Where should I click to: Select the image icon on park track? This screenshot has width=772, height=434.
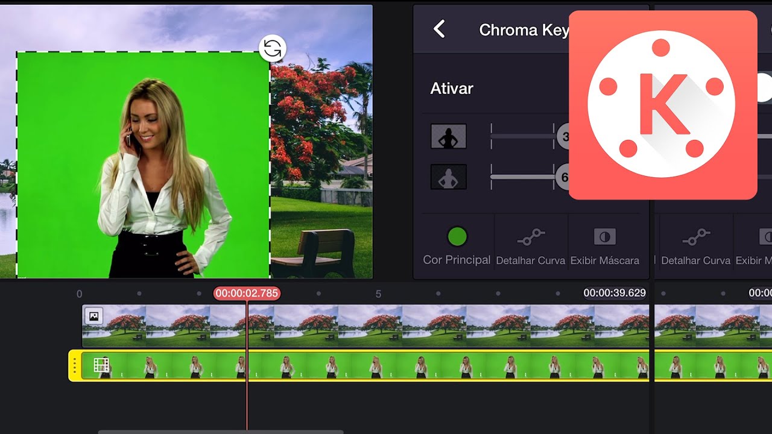point(93,316)
